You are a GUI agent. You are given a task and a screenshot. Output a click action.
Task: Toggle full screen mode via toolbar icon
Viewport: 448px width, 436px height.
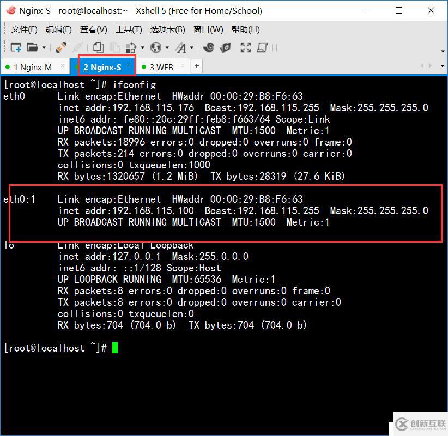coord(245,47)
